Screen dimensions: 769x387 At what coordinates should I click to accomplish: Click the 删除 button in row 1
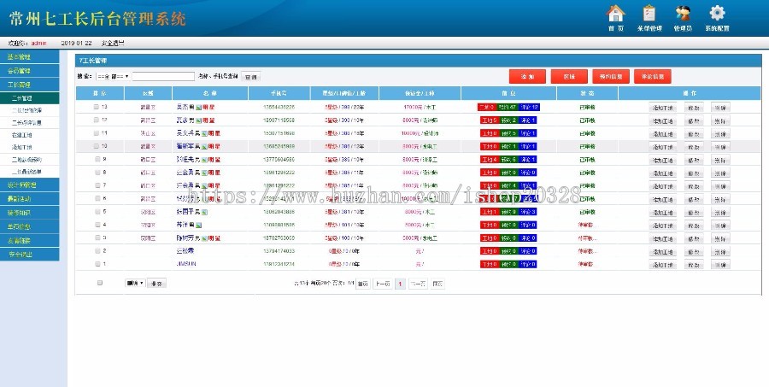720,264
